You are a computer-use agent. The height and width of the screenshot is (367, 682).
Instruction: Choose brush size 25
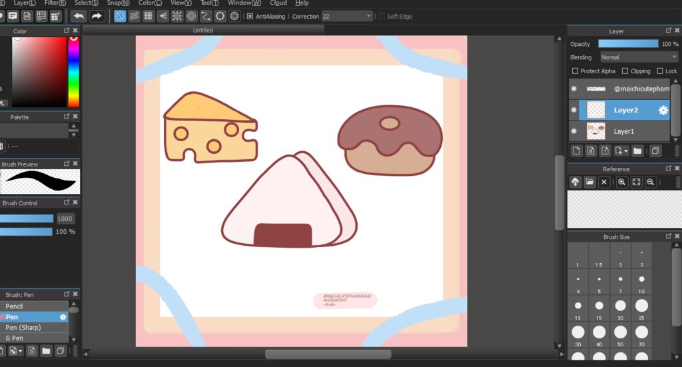click(x=641, y=309)
